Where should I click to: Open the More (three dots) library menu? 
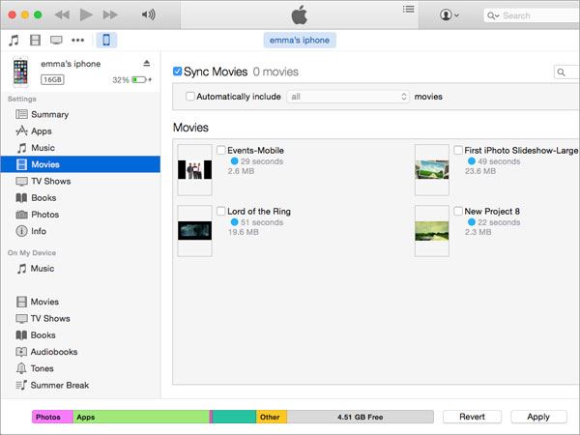[x=77, y=40]
